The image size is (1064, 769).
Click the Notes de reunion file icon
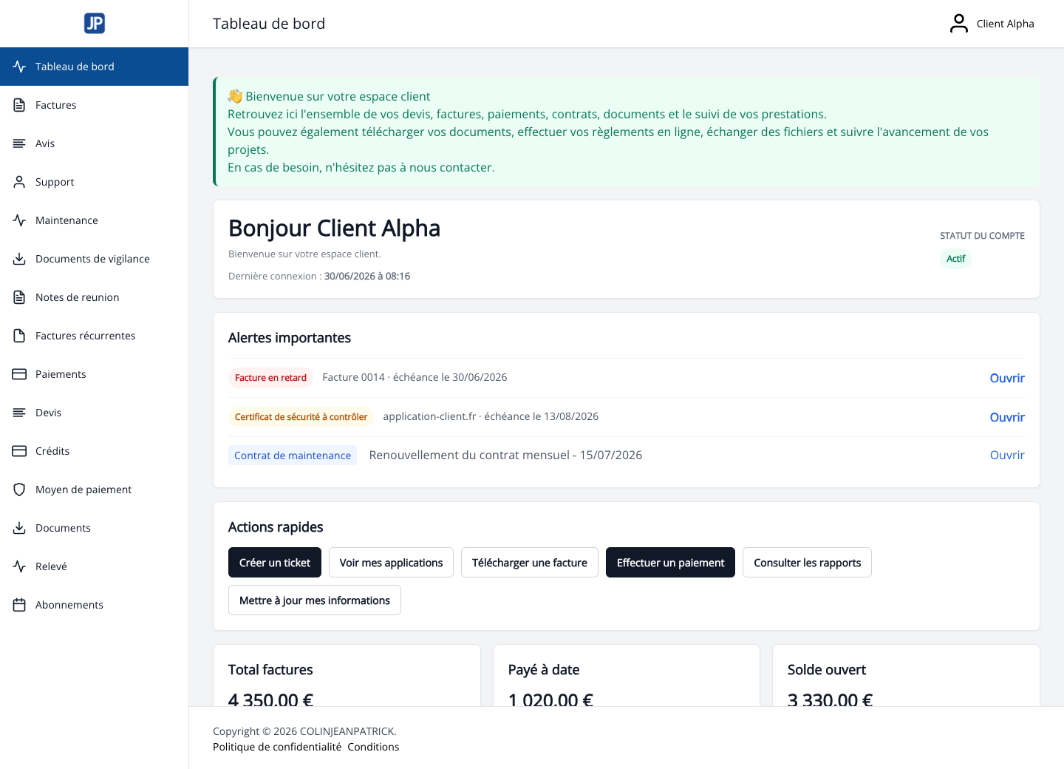19,297
